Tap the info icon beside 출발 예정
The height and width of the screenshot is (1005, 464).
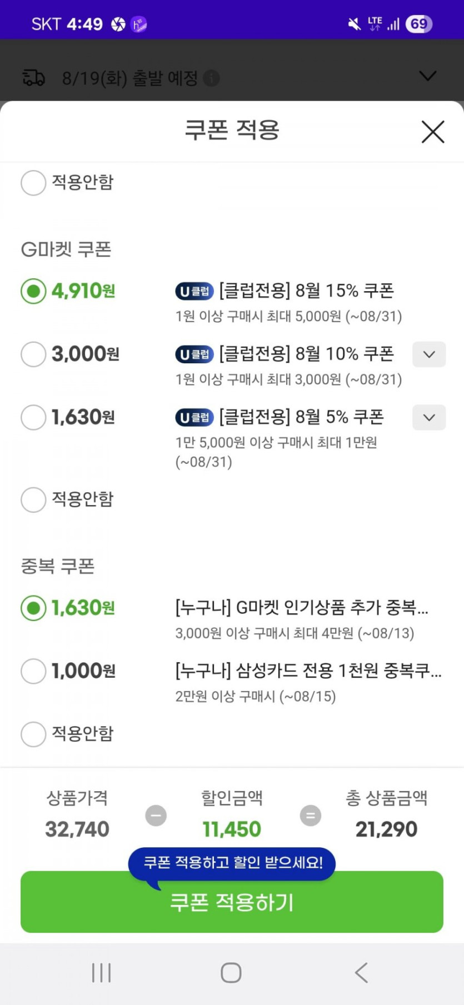[211, 78]
